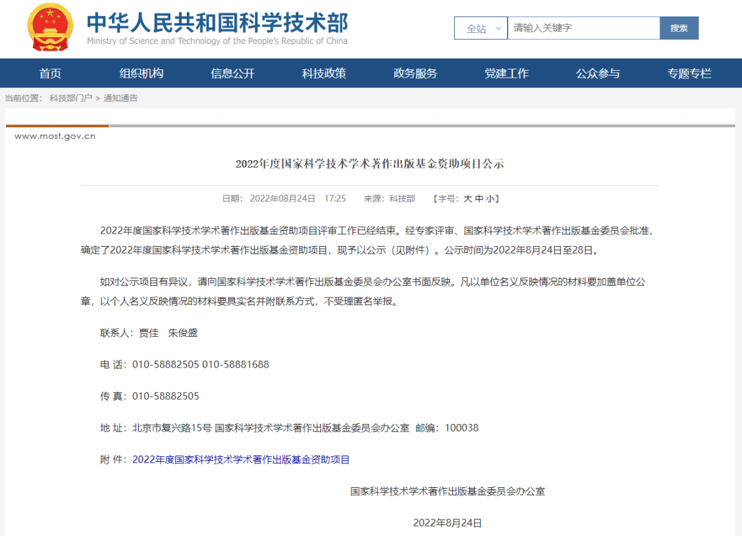Click the ministry title 中华人民共和国科学技术部
Image resolution: width=742 pixels, height=536 pixels.
(x=217, y=22)
